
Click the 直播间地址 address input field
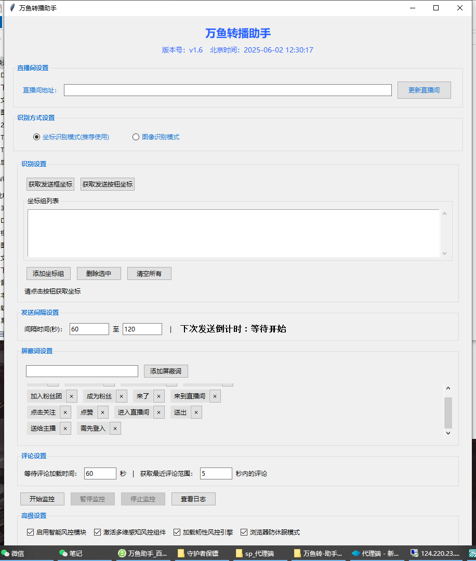pyautogui.click(x=227, y=90)
